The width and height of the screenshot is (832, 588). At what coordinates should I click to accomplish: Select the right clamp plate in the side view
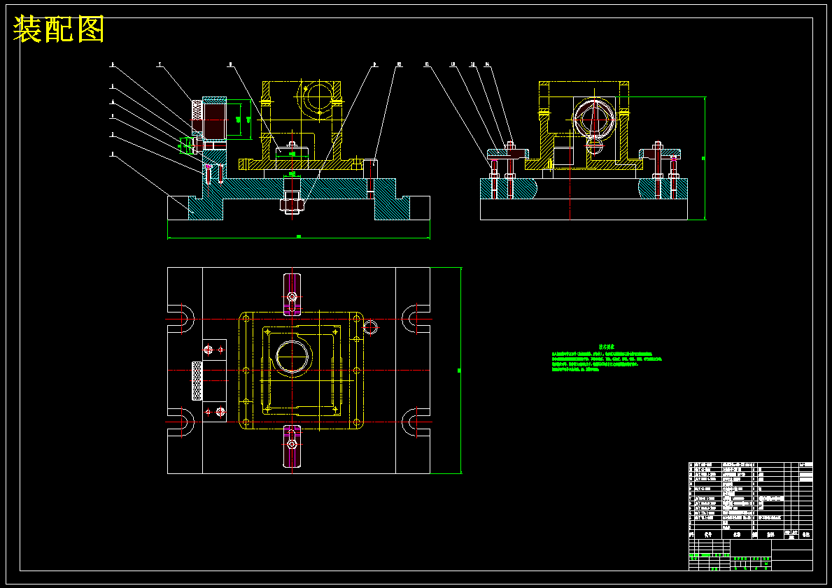(x=660, y=154)
